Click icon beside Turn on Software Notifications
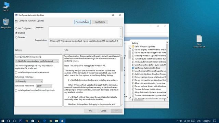This screenshot has width=219, height=123. [x=133, y=89]
